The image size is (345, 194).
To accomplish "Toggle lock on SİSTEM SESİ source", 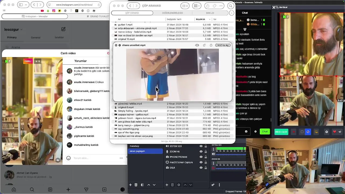I will coord(206,146).
